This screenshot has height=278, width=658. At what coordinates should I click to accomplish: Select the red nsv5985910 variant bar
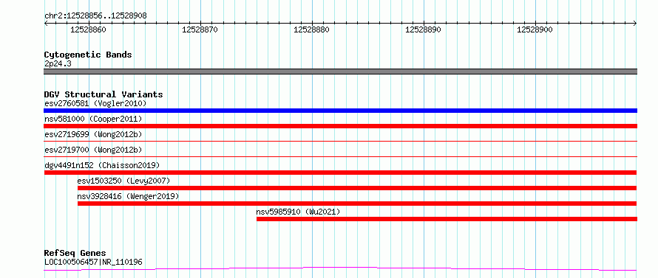[x=447, y=219]
